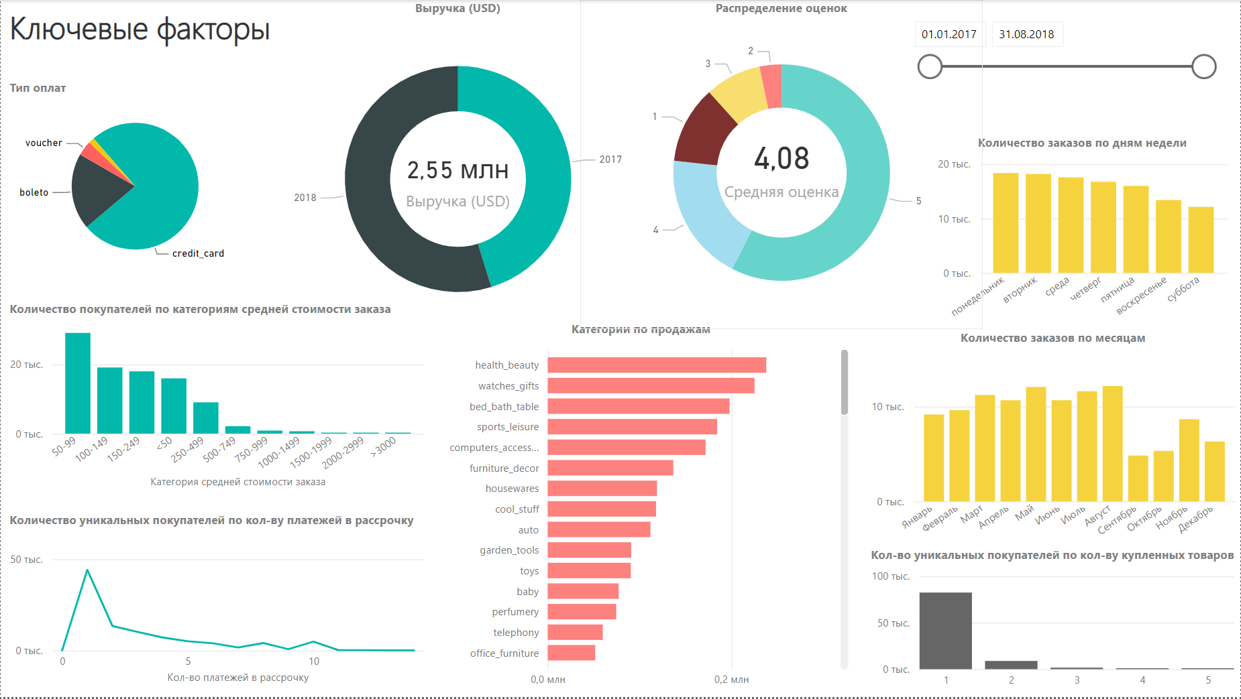Click the dashboard title Ключевые факторы

click(139, 29)
